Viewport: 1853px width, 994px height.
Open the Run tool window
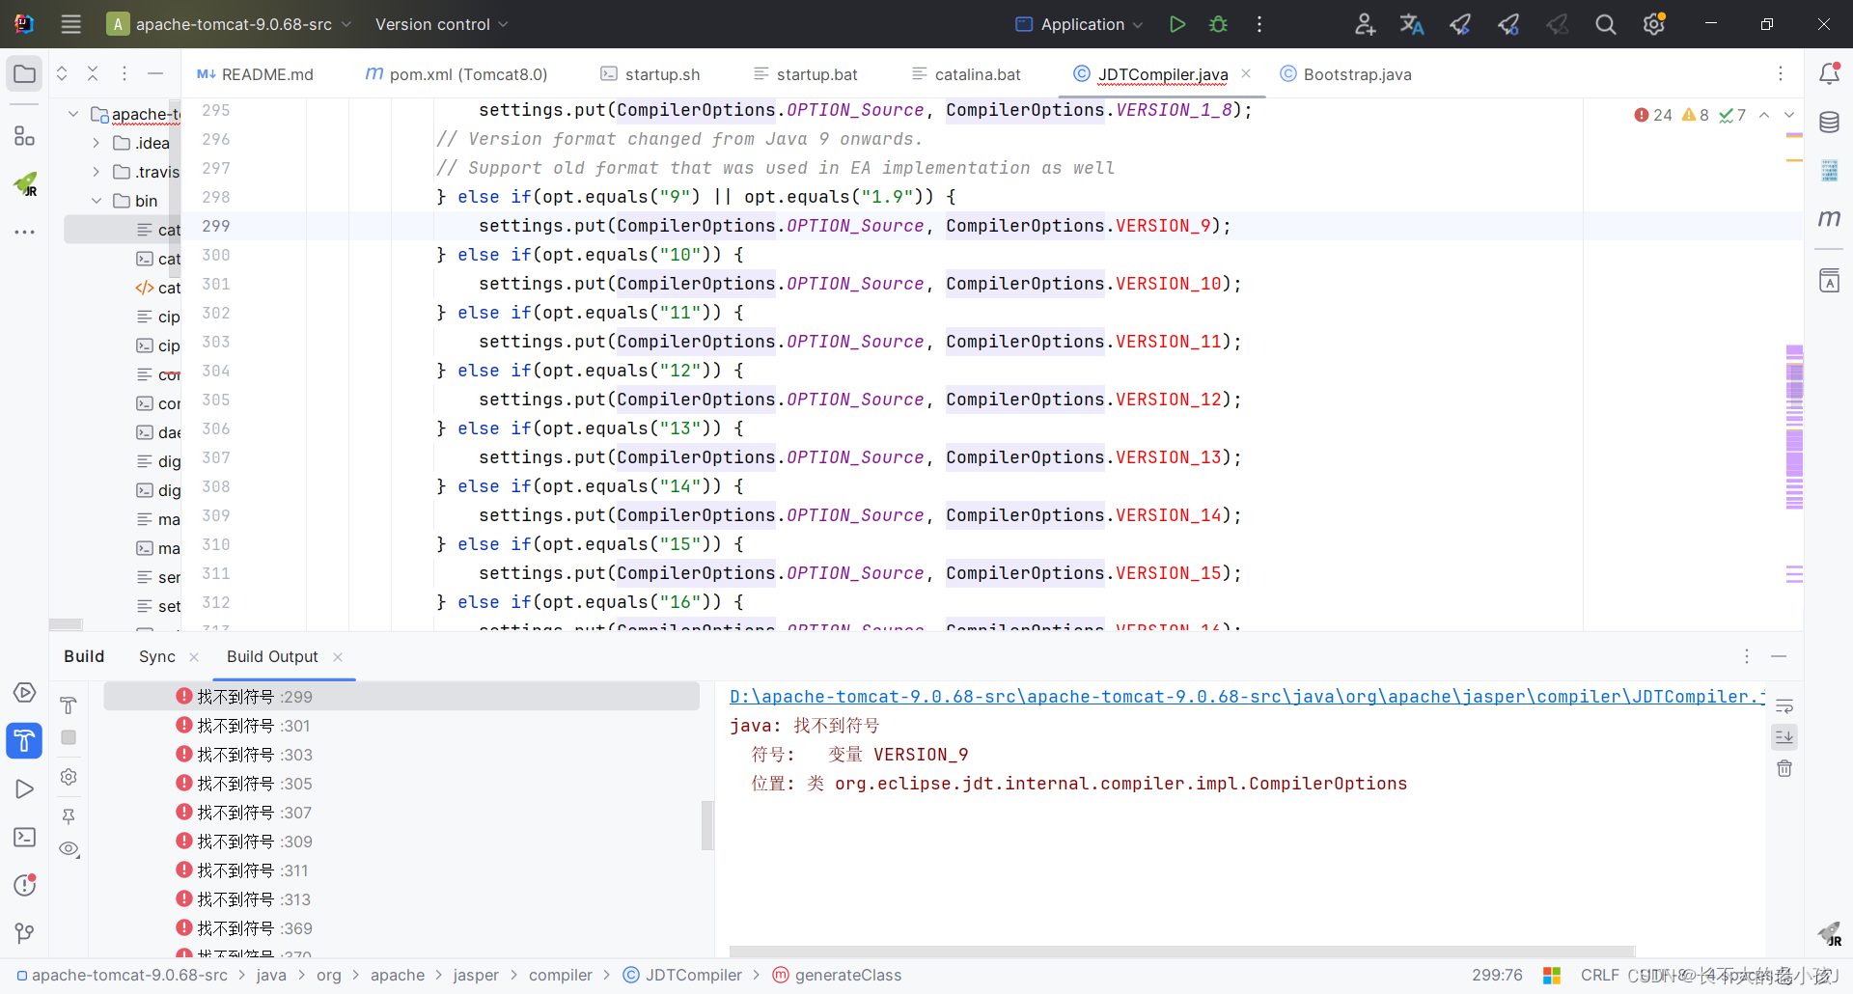[24, 788]
